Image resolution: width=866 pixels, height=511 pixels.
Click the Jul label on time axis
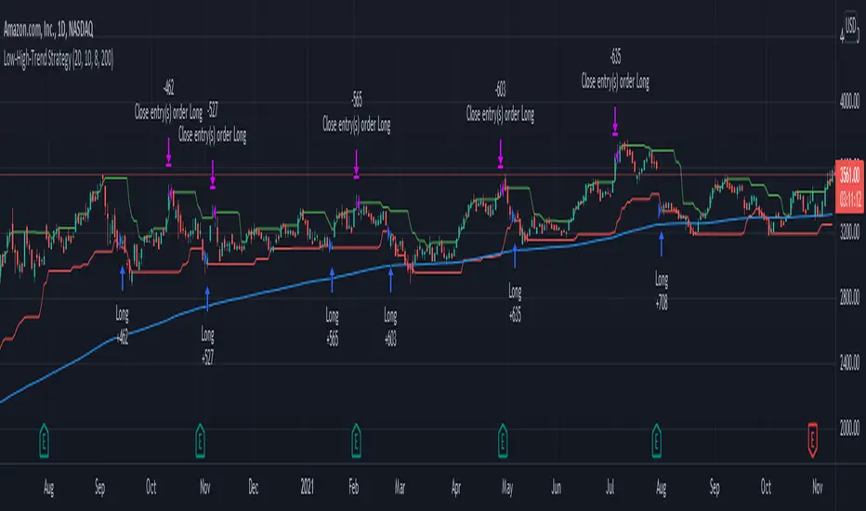(x=610, y=487)
